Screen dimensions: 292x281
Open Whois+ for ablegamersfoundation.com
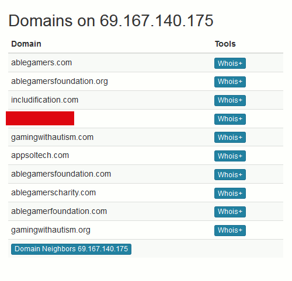tap(230, 175)
